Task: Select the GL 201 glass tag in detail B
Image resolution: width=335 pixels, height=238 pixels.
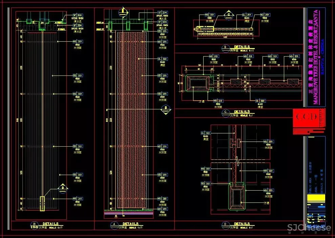Action: (x=247, y=15)
